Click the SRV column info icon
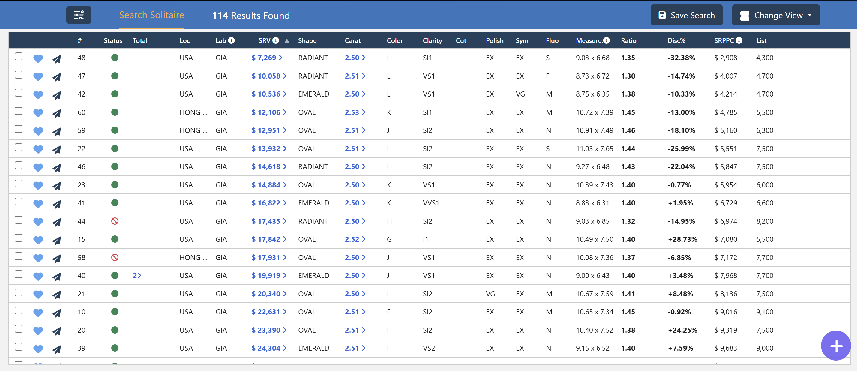 (x=275, y=40)
